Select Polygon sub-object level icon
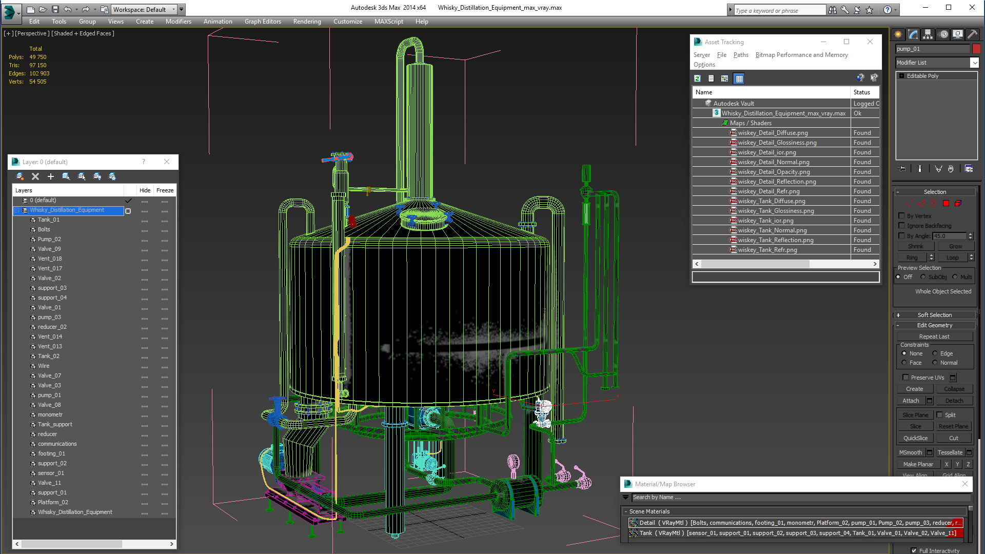Screen dimensions: 985x554 pos(946,204)
